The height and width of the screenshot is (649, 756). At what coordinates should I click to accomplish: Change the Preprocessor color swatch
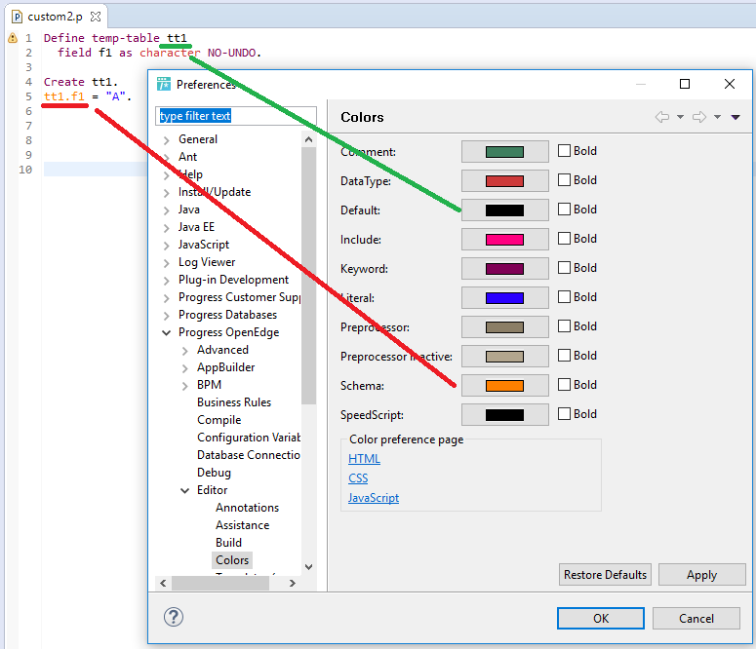pyautogui.click(x=504, y=327)
